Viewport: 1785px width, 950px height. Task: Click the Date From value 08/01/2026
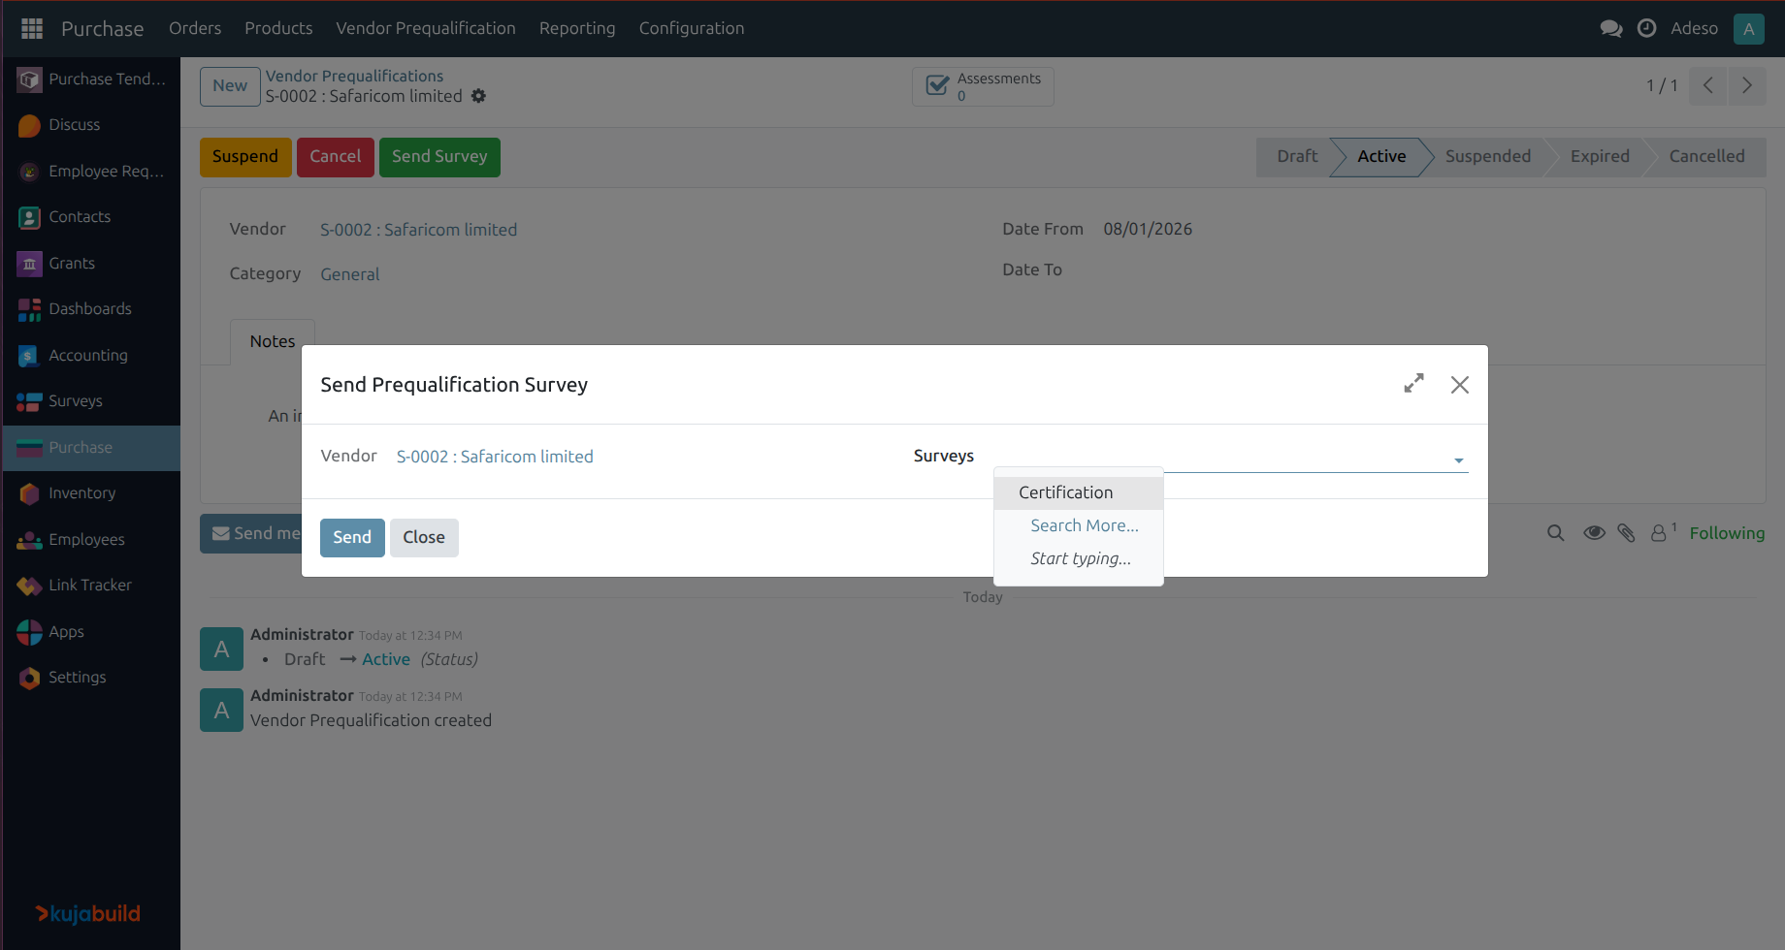1148,229
